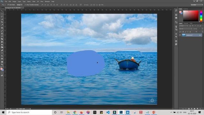Select the Eyedropper tool
This screenshot has width=204, height=115.
click(x=2, y=25)
